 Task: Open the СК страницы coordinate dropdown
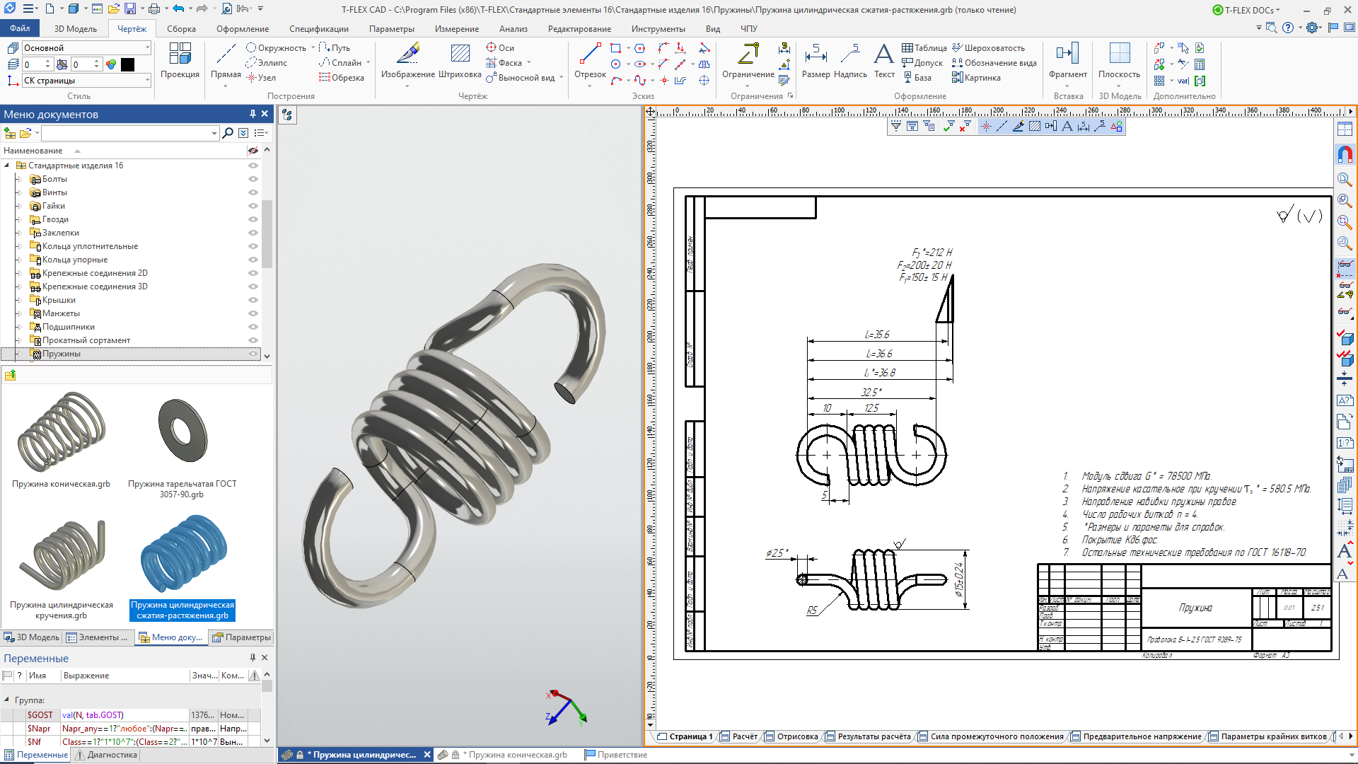87,81
